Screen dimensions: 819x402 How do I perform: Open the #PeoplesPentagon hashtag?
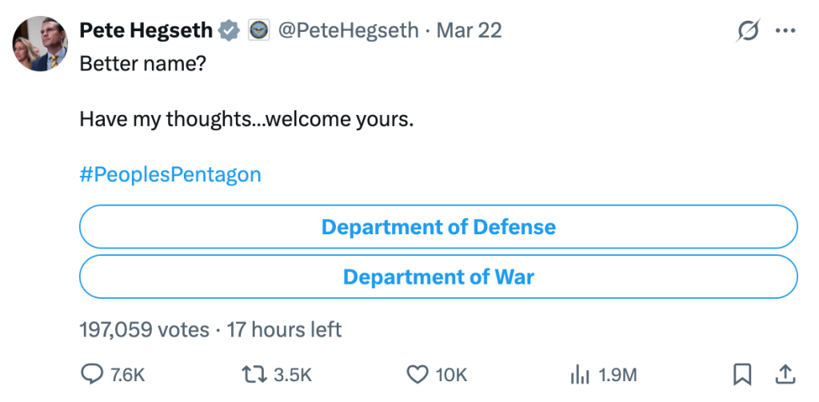170,174
